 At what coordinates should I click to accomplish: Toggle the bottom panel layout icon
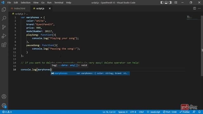click(166, 3)
